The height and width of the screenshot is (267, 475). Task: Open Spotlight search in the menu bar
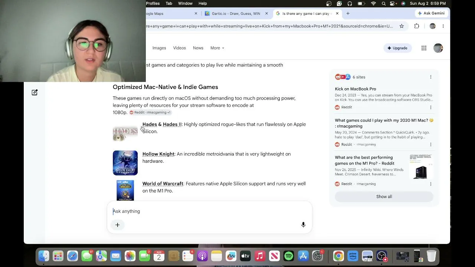[x=384, y=3]
